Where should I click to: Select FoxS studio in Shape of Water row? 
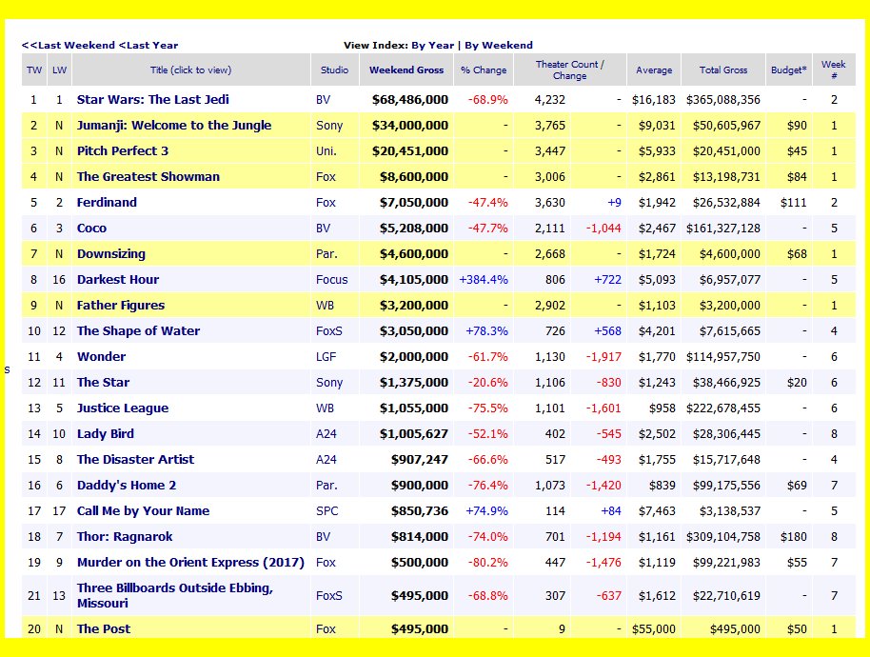click(x=329, y=330)
